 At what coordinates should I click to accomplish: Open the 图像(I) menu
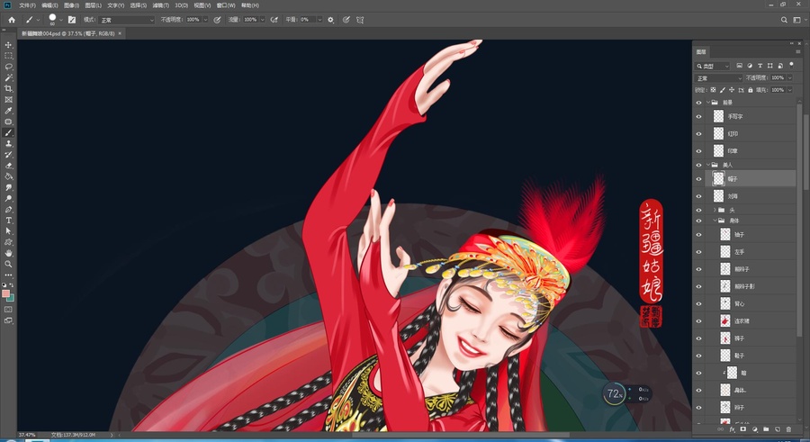[71, 5]
